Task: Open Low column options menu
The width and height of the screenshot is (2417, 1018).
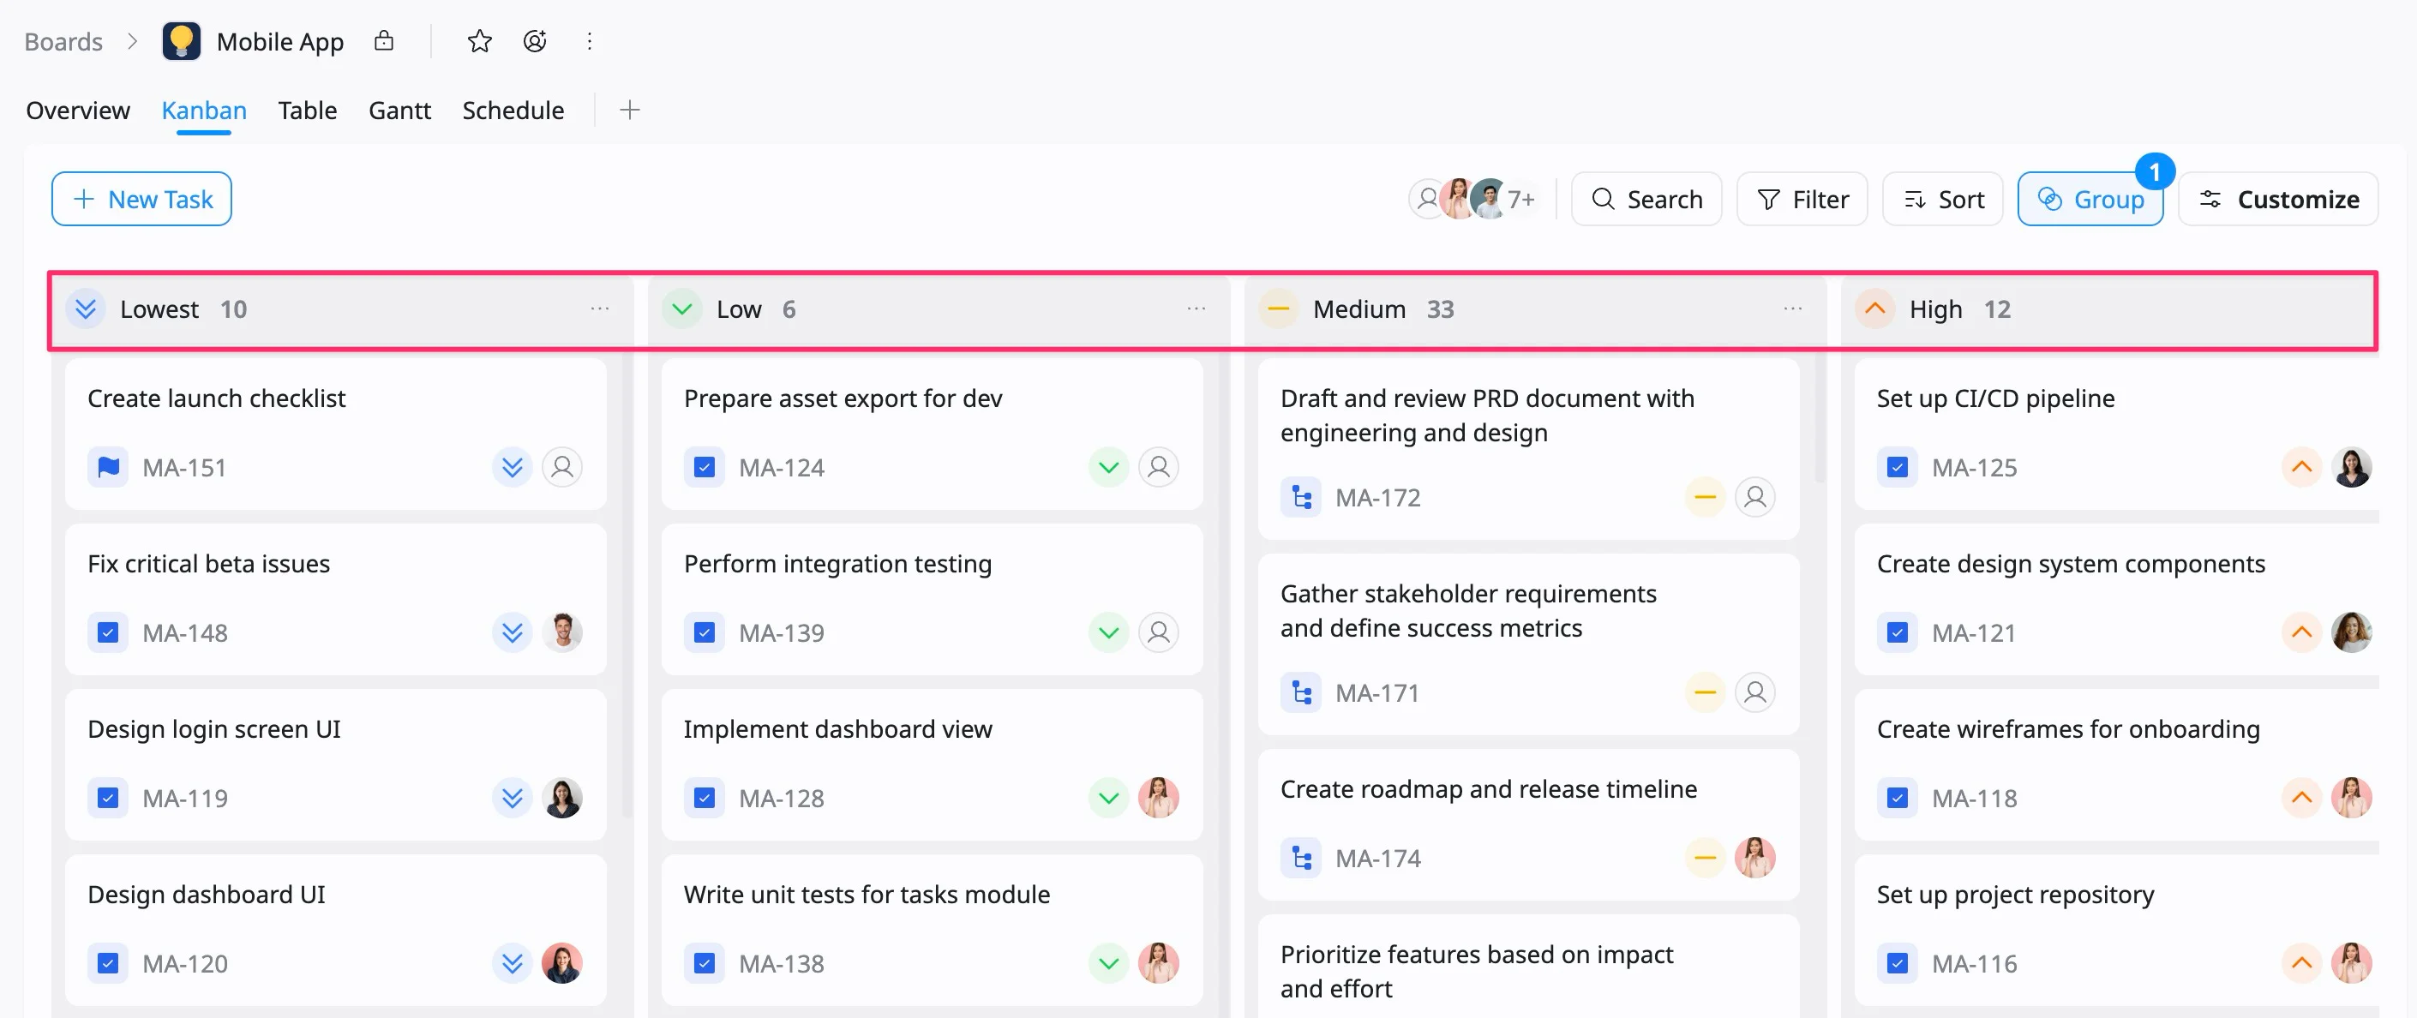Action: pos(1197,308)
